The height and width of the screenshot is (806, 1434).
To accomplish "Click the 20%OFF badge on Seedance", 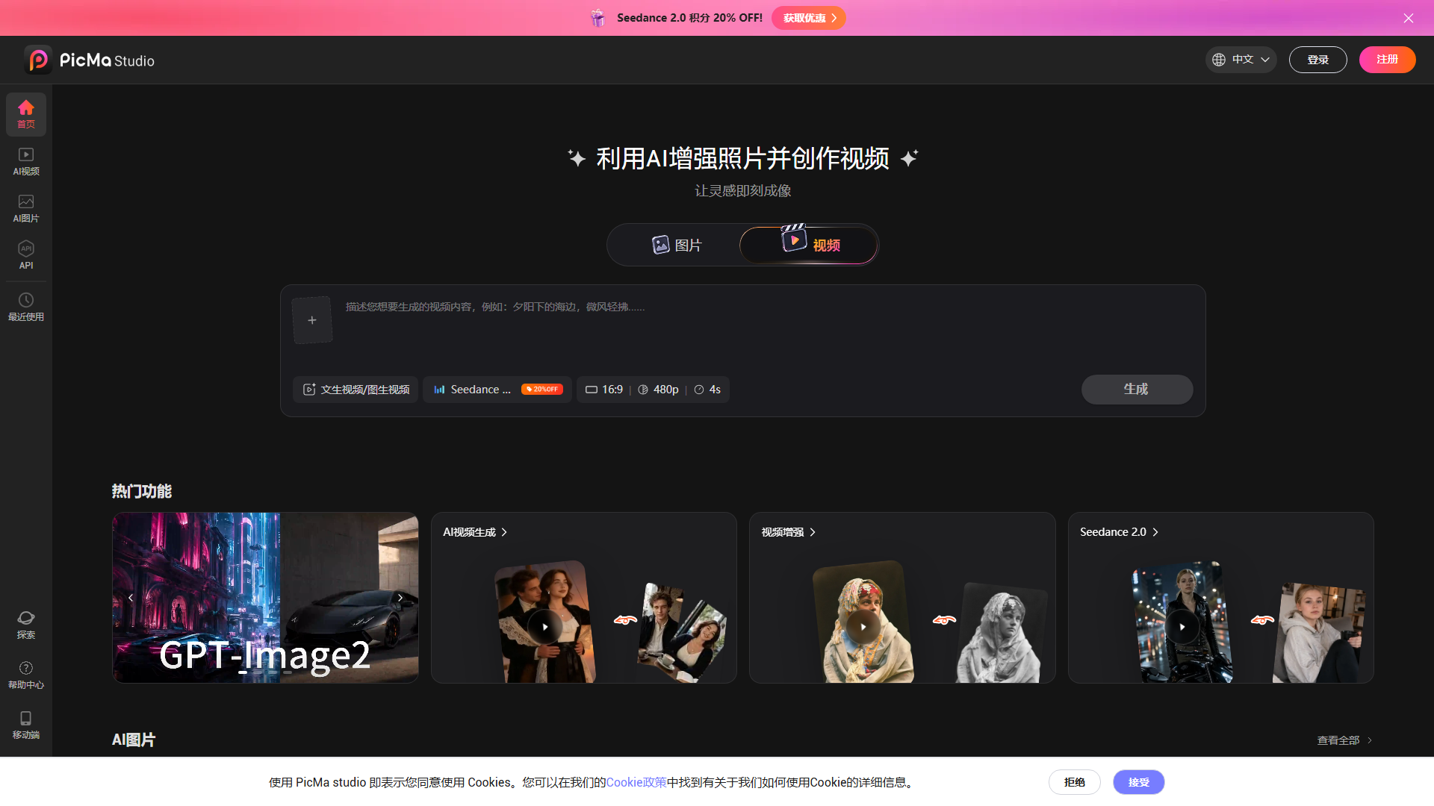I will coord(542,390).
